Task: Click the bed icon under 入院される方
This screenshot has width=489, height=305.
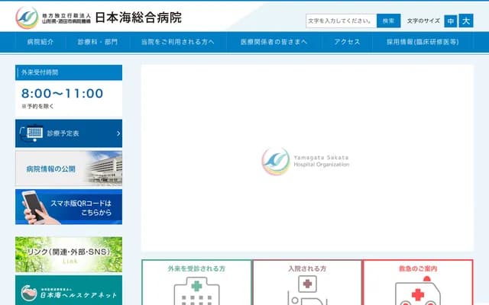Action: pyautogui.click(x=307, y=292)
